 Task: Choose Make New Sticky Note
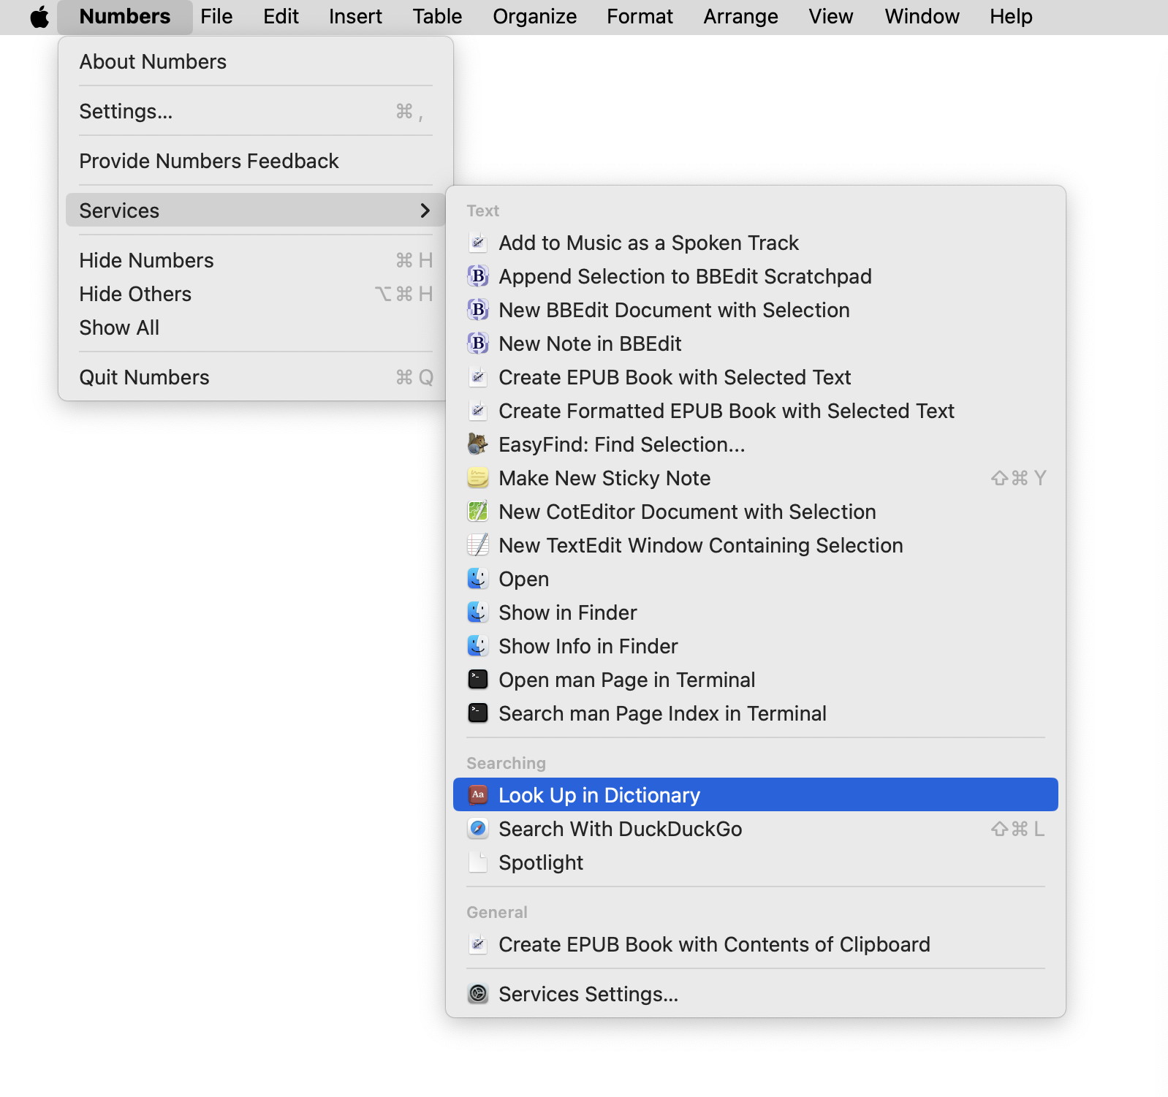[756, 478]
